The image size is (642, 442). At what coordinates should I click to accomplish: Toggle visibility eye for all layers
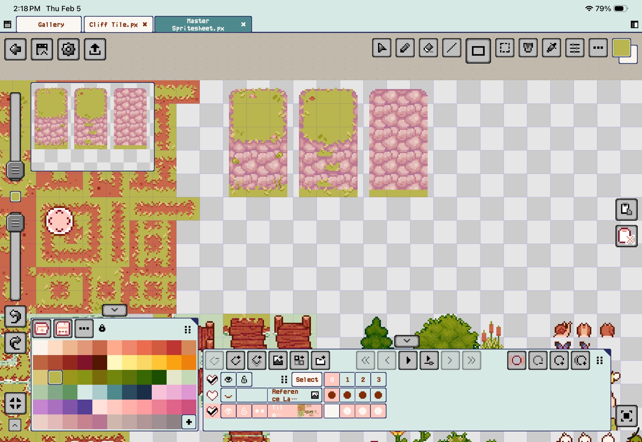[x=228, y=380]
